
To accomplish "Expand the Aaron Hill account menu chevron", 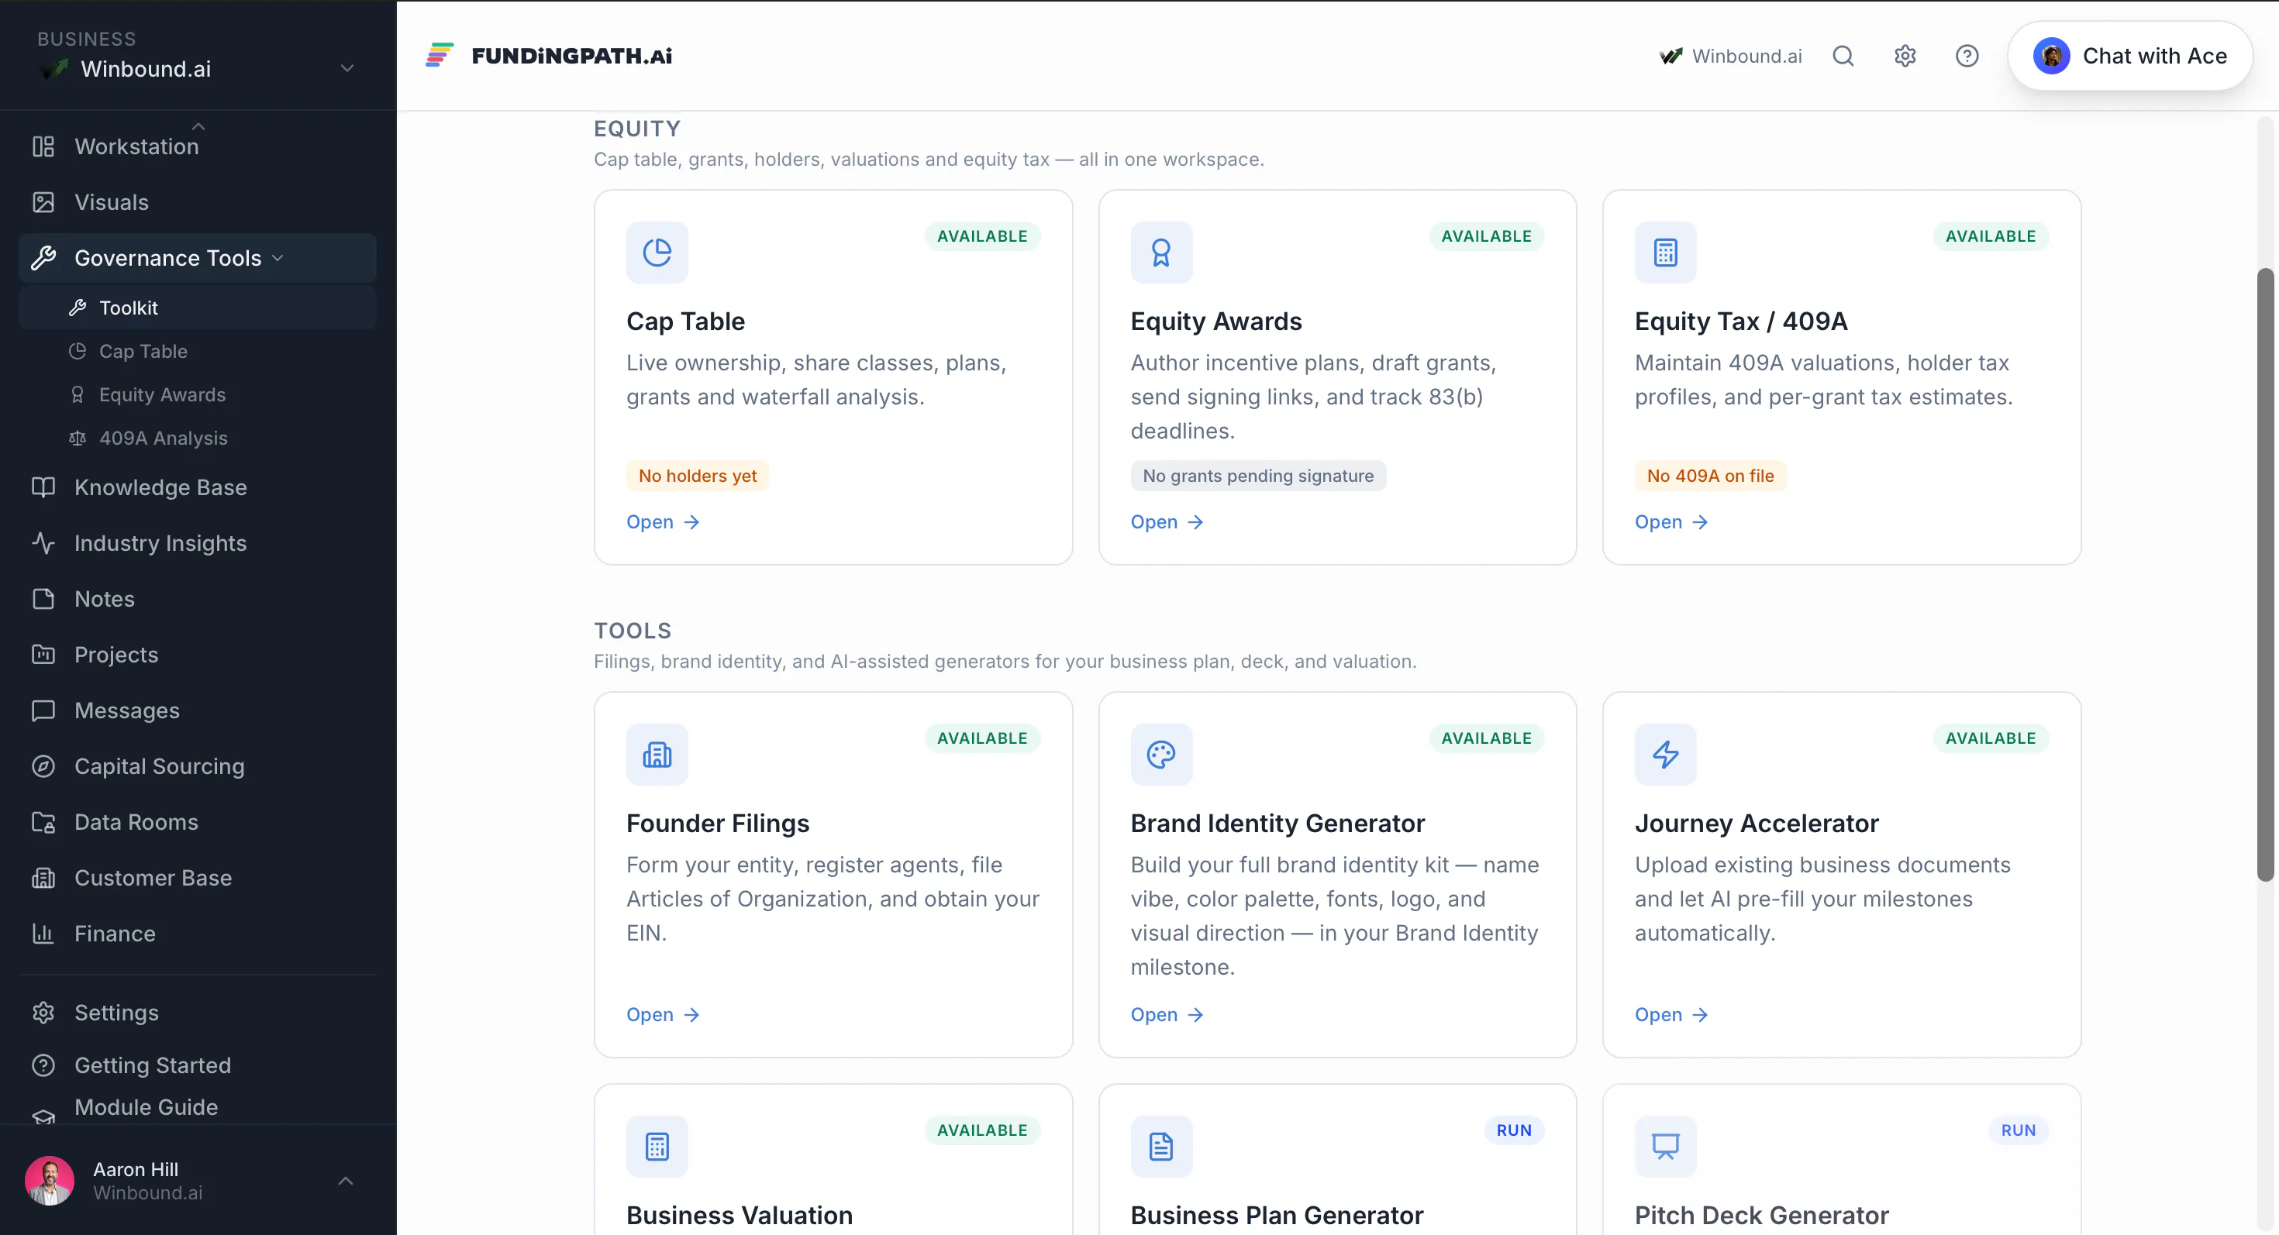I will tap(346, 1181).
